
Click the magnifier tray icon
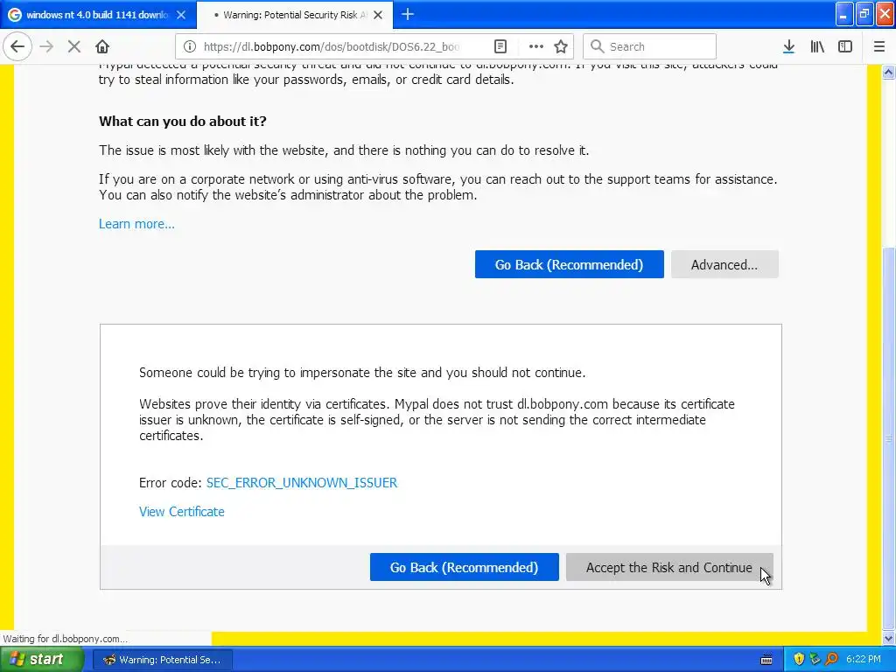coord(831,660)
